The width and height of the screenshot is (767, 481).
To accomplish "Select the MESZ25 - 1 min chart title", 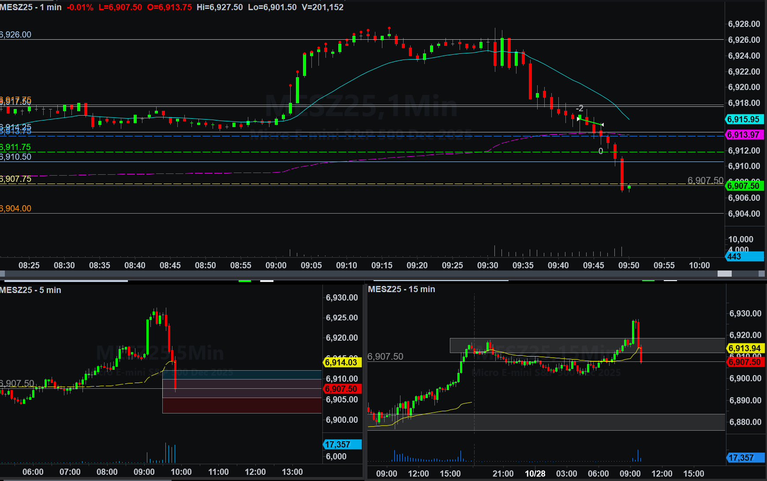I will [31, 7].
